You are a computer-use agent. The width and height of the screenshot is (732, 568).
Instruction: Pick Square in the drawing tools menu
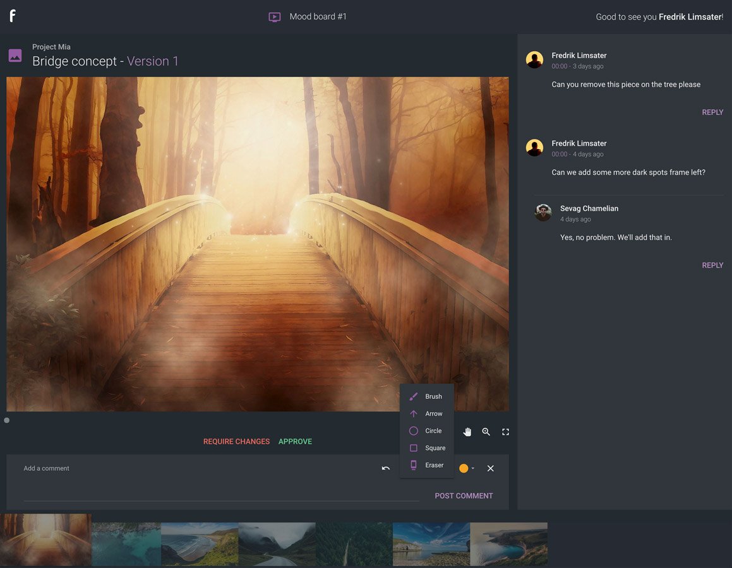click(x=427, y=448)
